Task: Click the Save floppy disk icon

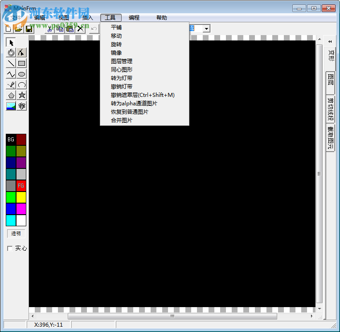Action: 29,28
